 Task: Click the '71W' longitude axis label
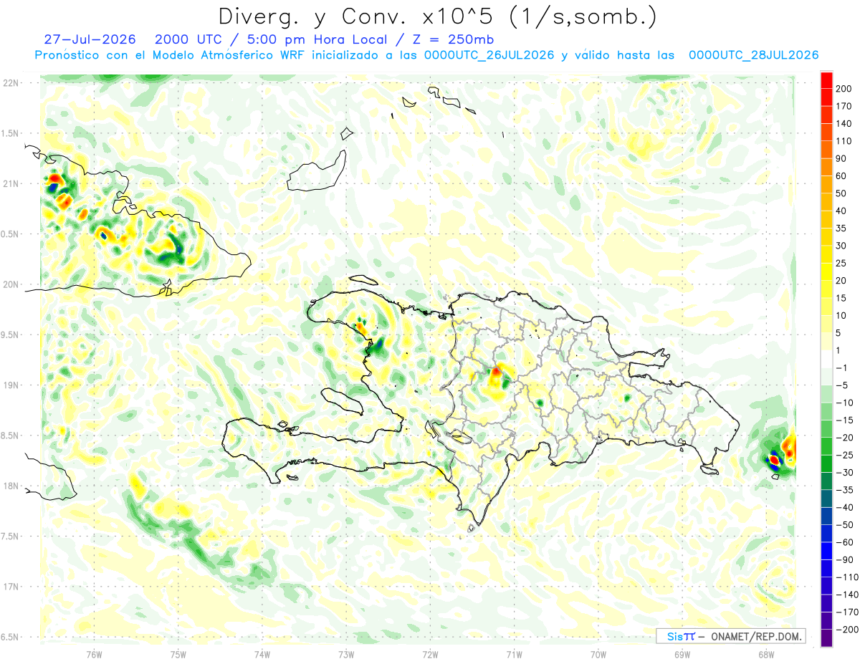tap(514, 654)
